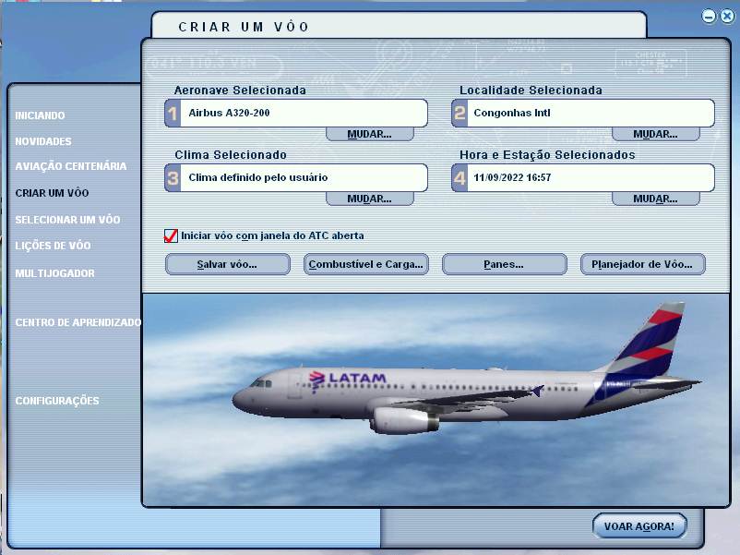Change the selected aircraft with MUDAR
740x555 pixels.
click(x=369, y=134)
